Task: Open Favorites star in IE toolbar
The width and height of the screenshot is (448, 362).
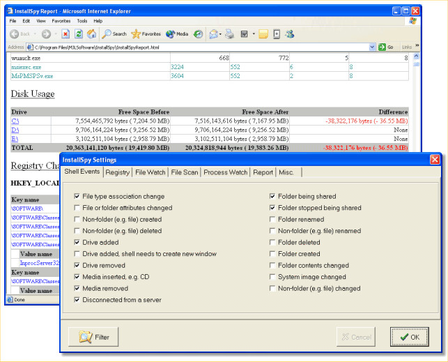Action: (146, 34)
